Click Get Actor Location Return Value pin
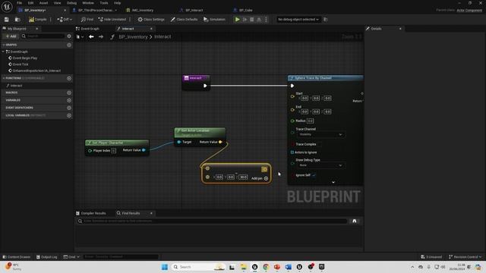The width and height of the screenshot is (486, 273). pos(220,142)
